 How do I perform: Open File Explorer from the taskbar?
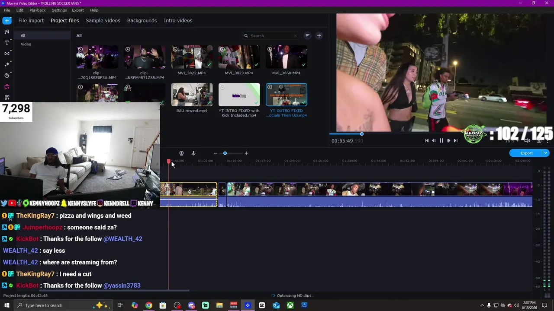(x=219, y=305)
